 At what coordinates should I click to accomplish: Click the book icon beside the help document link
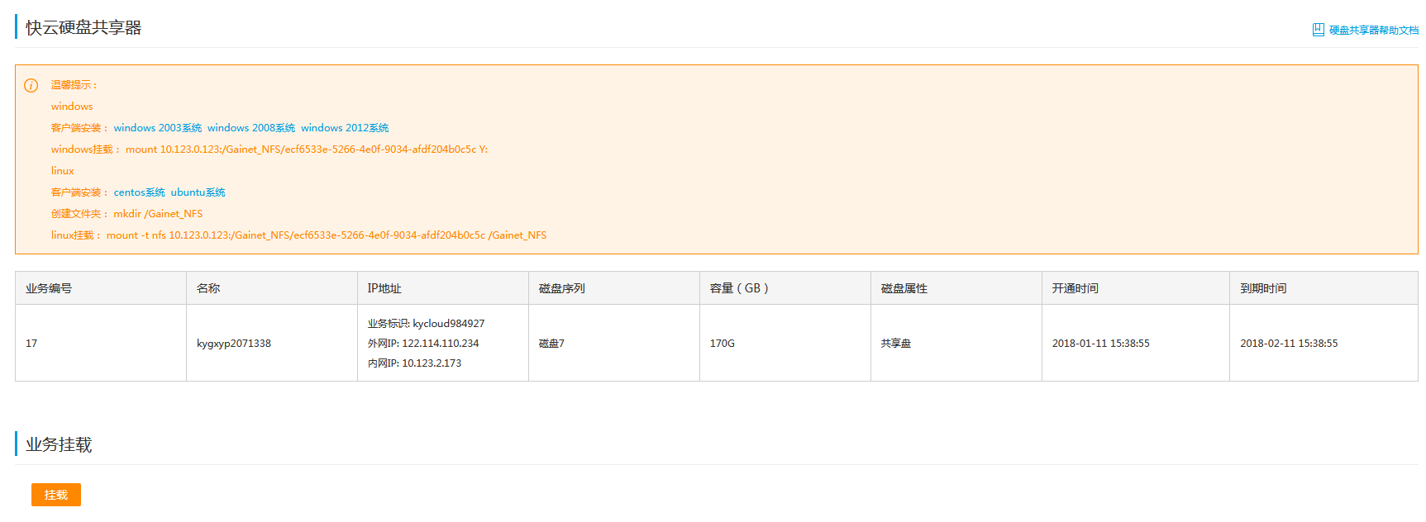(1318, 30)
